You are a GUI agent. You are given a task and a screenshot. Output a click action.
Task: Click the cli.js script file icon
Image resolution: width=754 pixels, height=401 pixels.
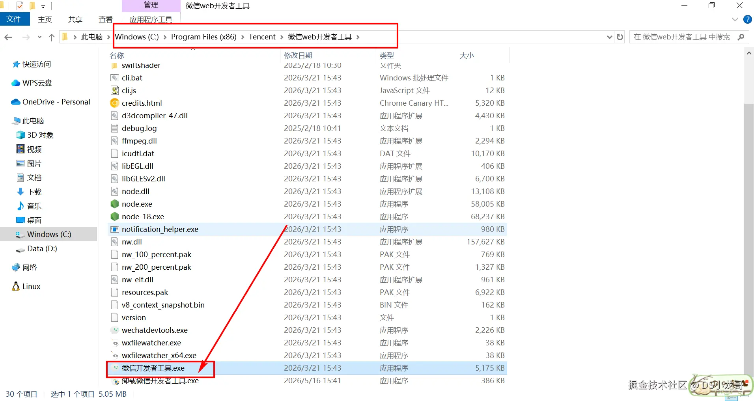click(115, 90)
